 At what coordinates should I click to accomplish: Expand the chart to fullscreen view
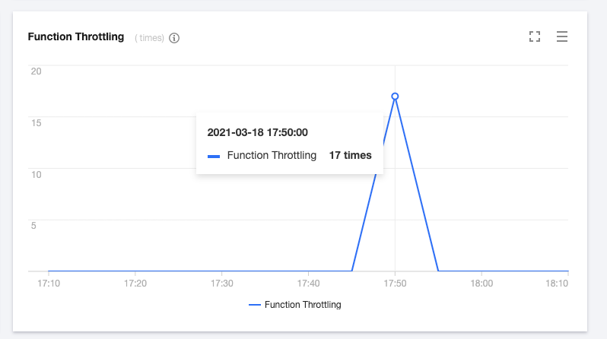point(535,36)
